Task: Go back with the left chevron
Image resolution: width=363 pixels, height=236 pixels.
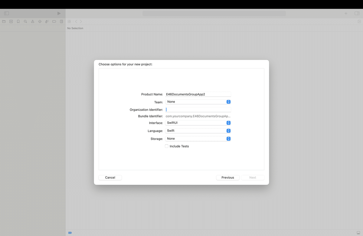Action: 76,22
